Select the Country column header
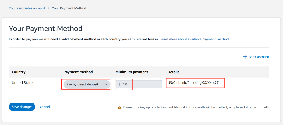 point(19,72)
